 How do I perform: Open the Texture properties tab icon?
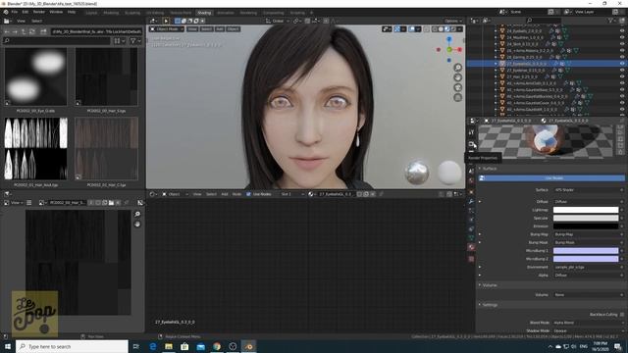click(471, 259)
